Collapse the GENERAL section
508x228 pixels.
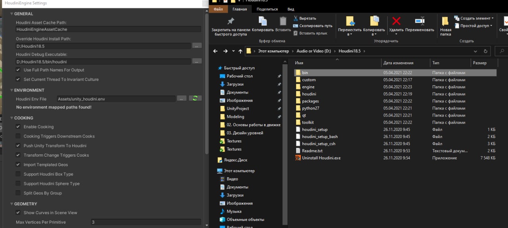coord(11,14)
